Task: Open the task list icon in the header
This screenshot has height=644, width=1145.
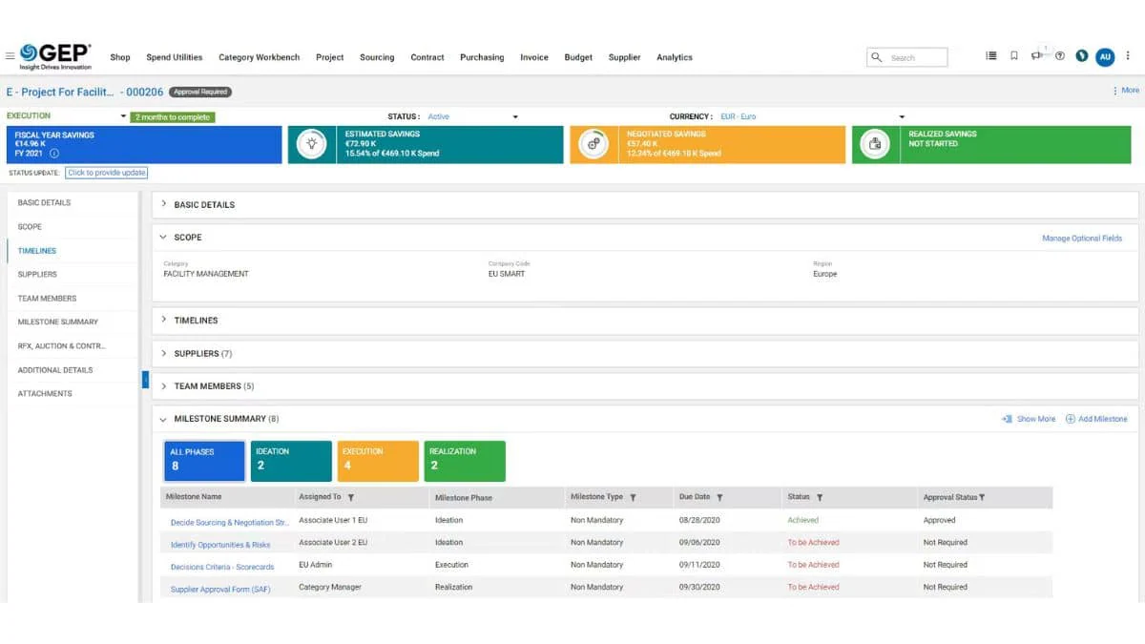Action: [991, 56]
